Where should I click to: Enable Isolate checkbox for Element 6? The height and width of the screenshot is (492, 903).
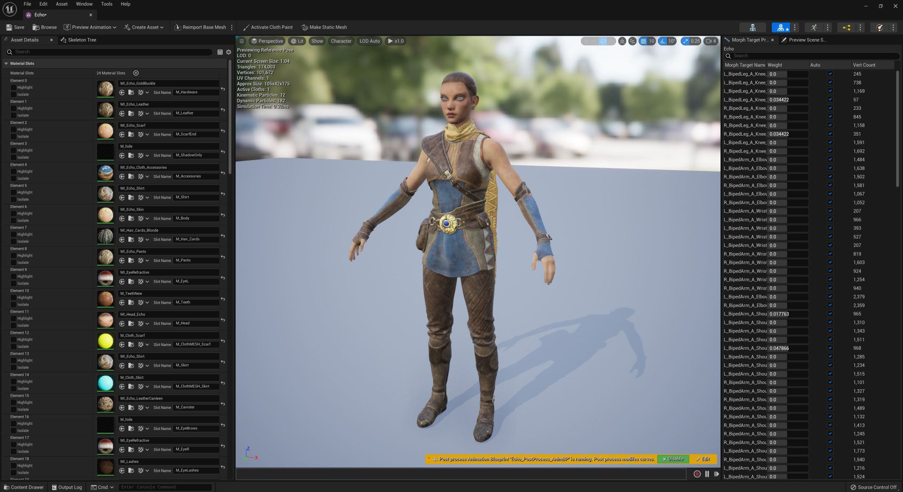coord(14,220)
